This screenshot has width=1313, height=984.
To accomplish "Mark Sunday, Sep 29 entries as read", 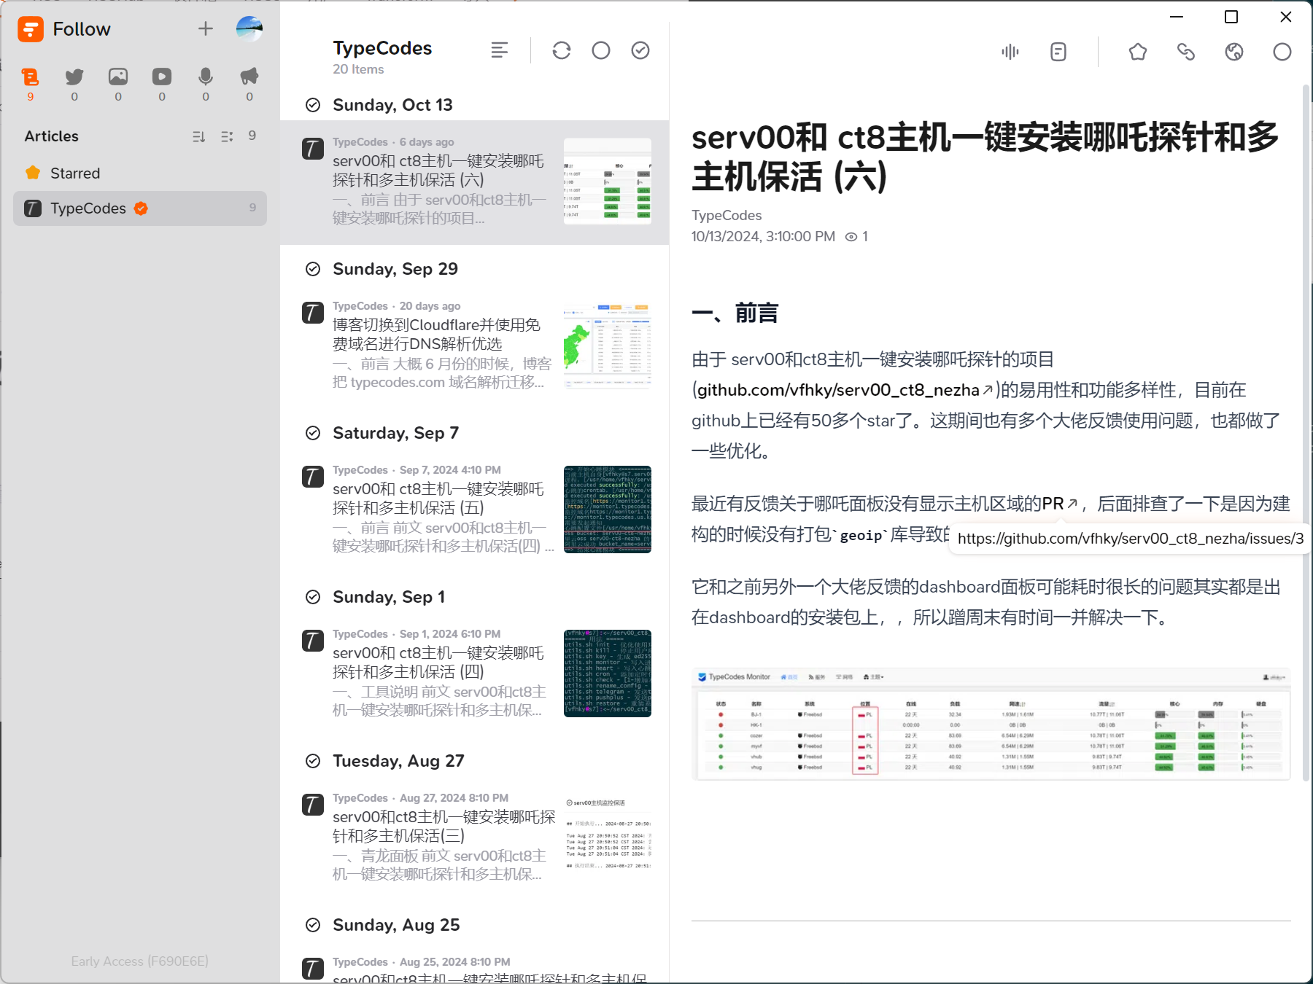I will click(x=313, y=269).
